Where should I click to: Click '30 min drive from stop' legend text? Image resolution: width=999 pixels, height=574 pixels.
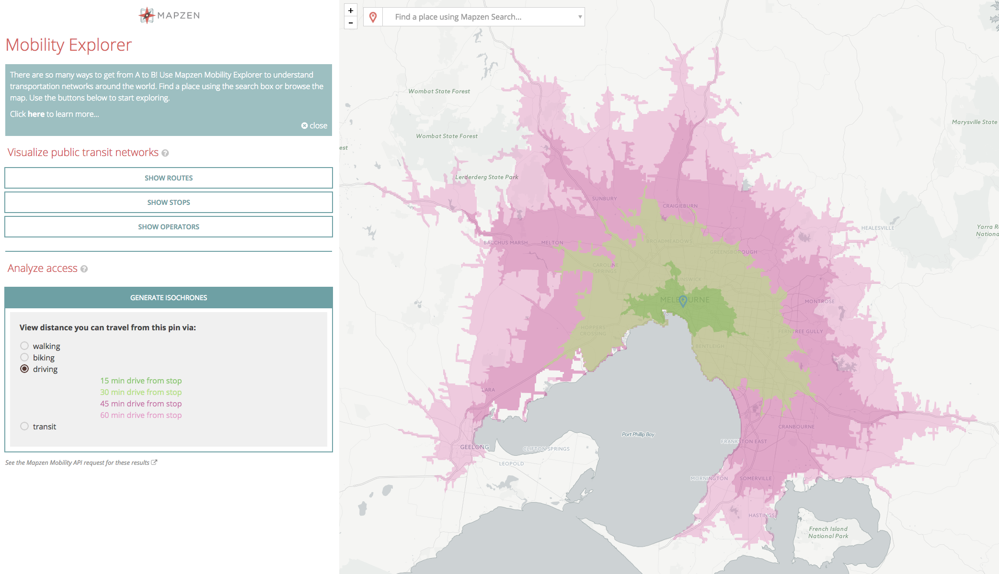pos(141,392)
